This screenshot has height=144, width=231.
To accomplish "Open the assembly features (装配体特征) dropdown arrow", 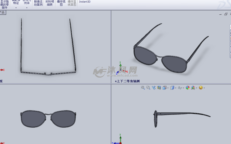I will (16, 8).
